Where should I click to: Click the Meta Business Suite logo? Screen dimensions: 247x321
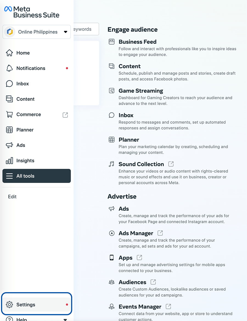tap(32, 12)
